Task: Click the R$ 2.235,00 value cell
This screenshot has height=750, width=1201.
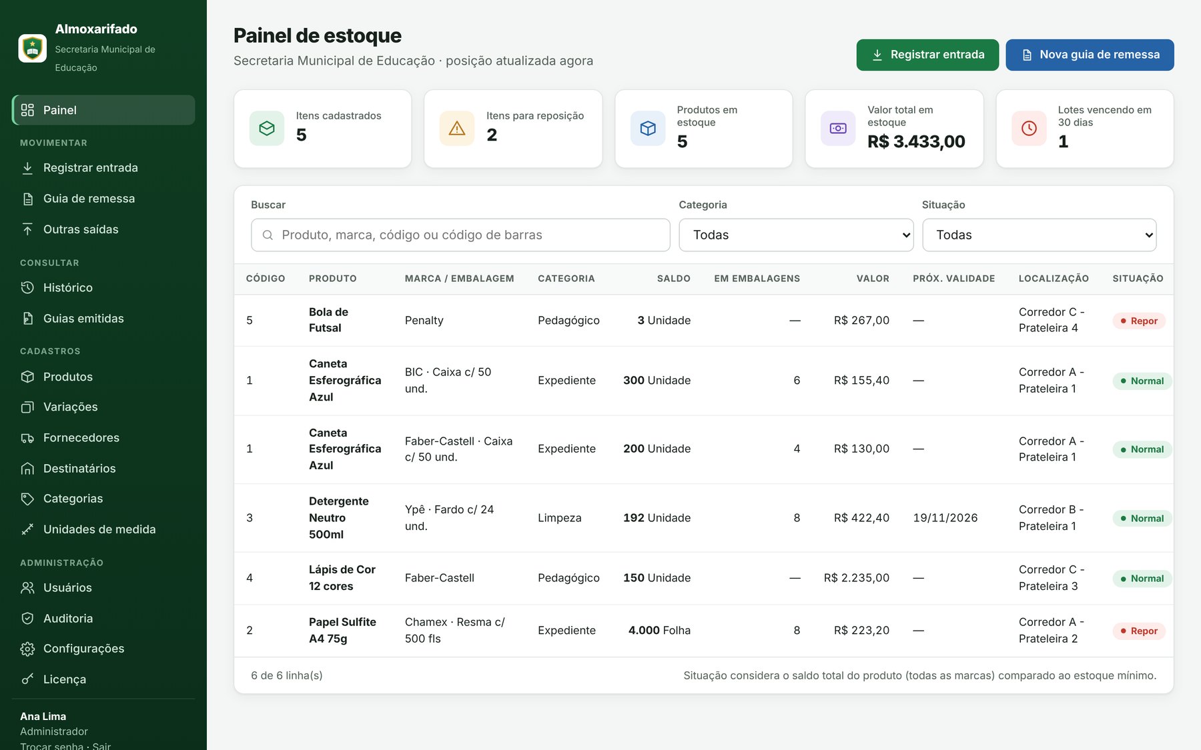Action: click(857, 578)
